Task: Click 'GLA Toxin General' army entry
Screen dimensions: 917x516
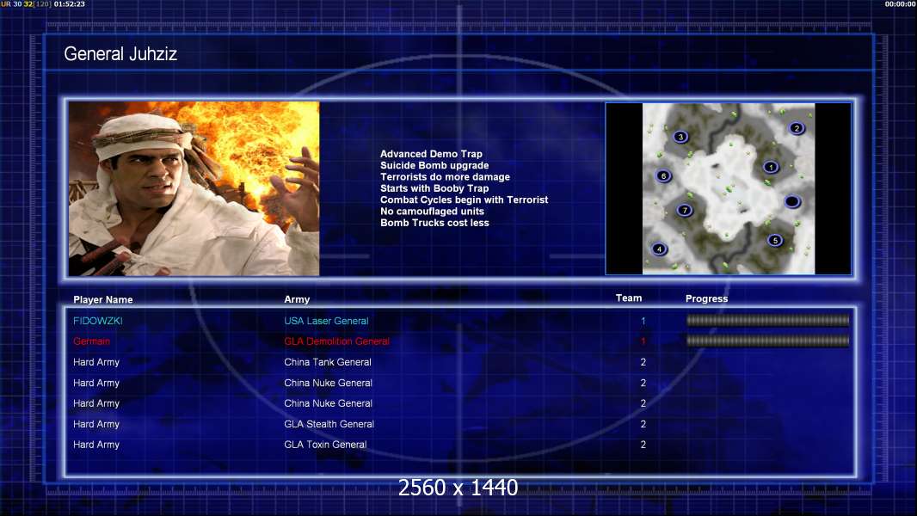Action: click(x=325, y=445)
